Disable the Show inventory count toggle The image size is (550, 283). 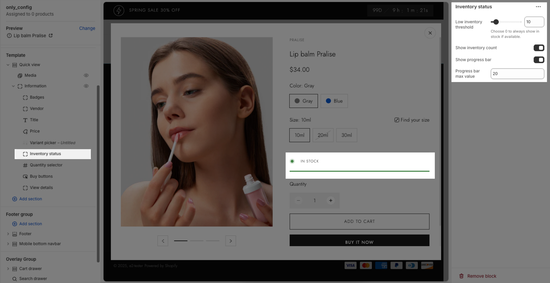tap(538, 48)
